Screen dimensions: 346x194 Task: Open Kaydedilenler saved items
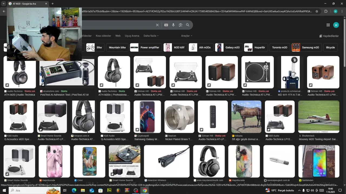click(329, 36)
